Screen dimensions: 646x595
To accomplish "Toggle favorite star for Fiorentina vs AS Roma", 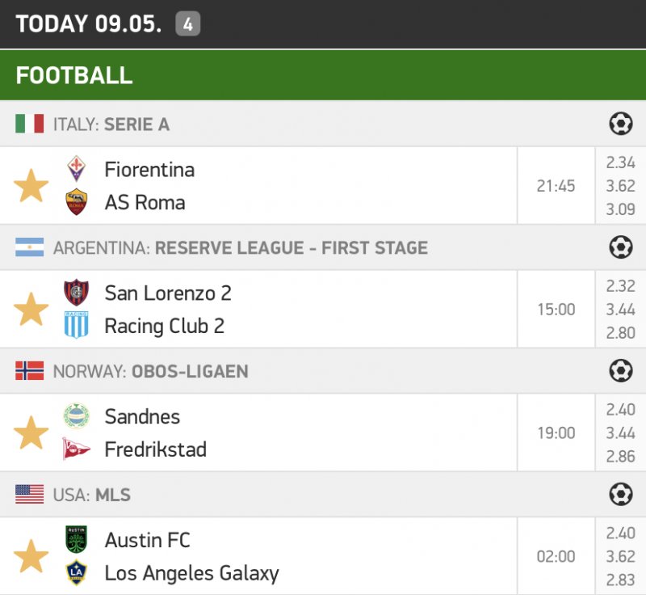I will coord(31,186).
